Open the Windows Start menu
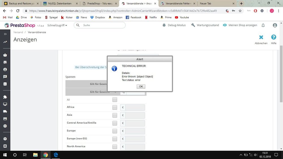 pyautogui.click(x=5, y=155)
